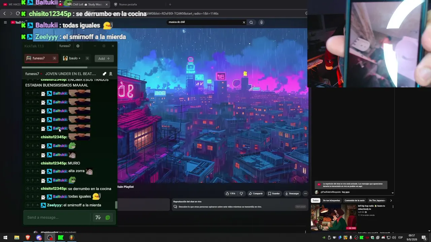431x242 pixels.
Task: Select the Contenido de la serie chip
Action: 355,201
